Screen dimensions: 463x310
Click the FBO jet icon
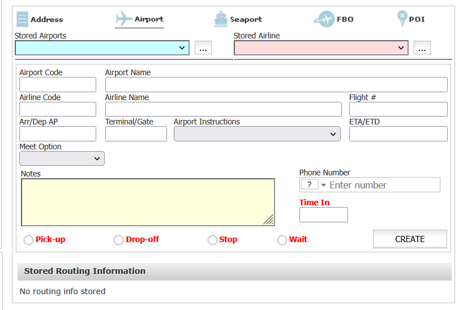[x=324, y=19]
